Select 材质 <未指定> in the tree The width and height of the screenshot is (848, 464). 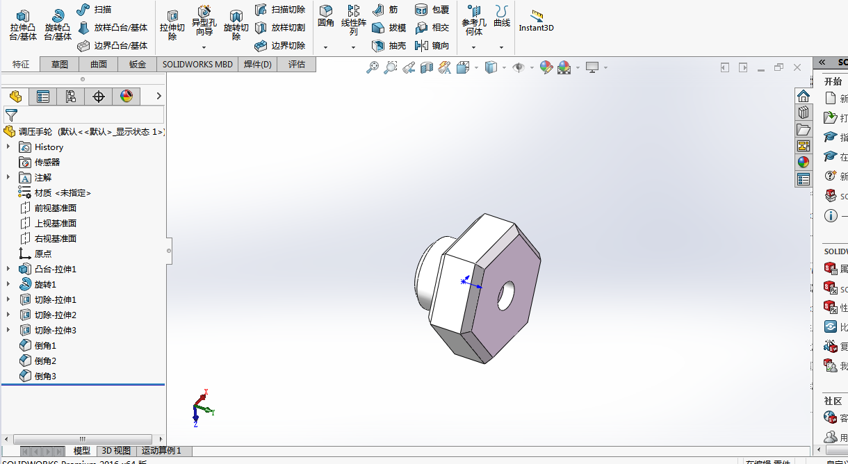[x=56, y=192]
